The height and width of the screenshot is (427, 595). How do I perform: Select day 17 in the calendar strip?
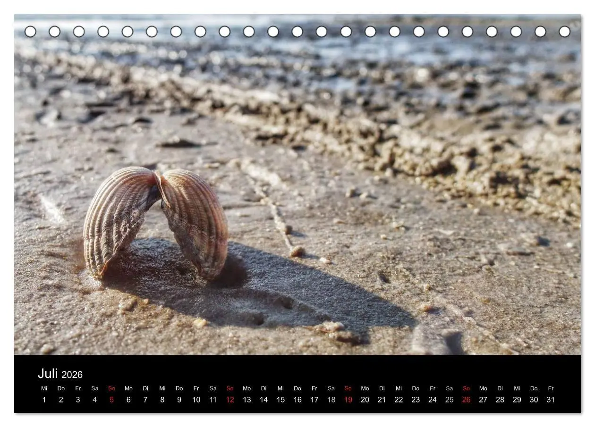tap(314, 400)
